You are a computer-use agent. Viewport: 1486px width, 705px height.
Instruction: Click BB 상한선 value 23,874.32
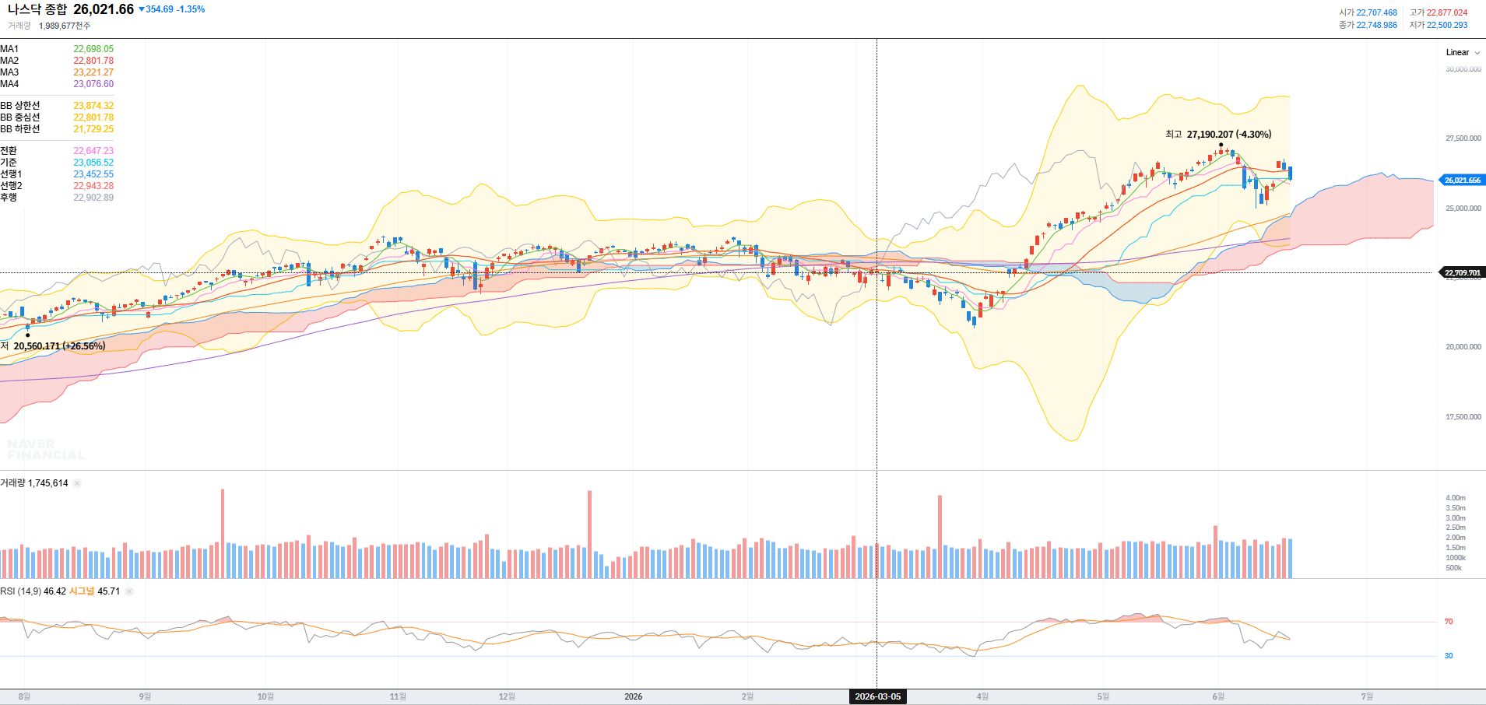[x=93, y=106]
